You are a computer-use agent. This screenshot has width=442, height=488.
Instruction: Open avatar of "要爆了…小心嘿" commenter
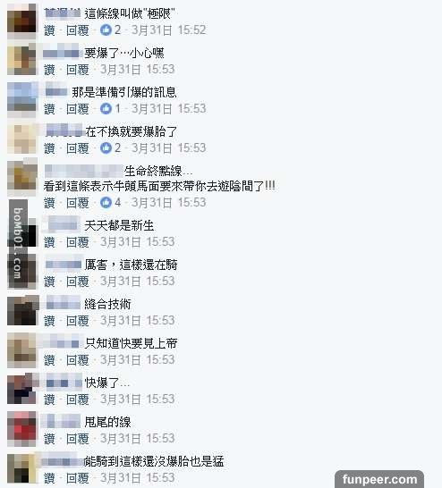tap(21, 60)
